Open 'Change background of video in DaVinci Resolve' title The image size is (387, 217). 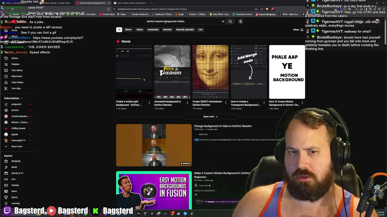tap(223, 126)
